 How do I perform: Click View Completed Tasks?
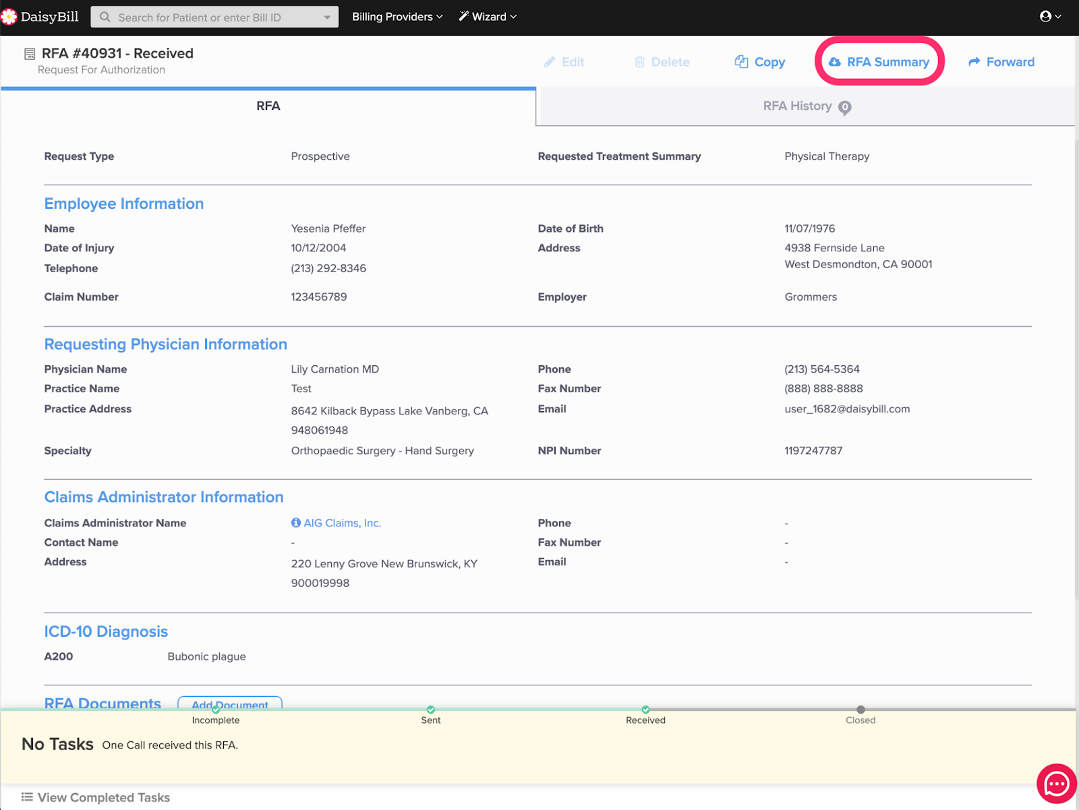(96, 797)
